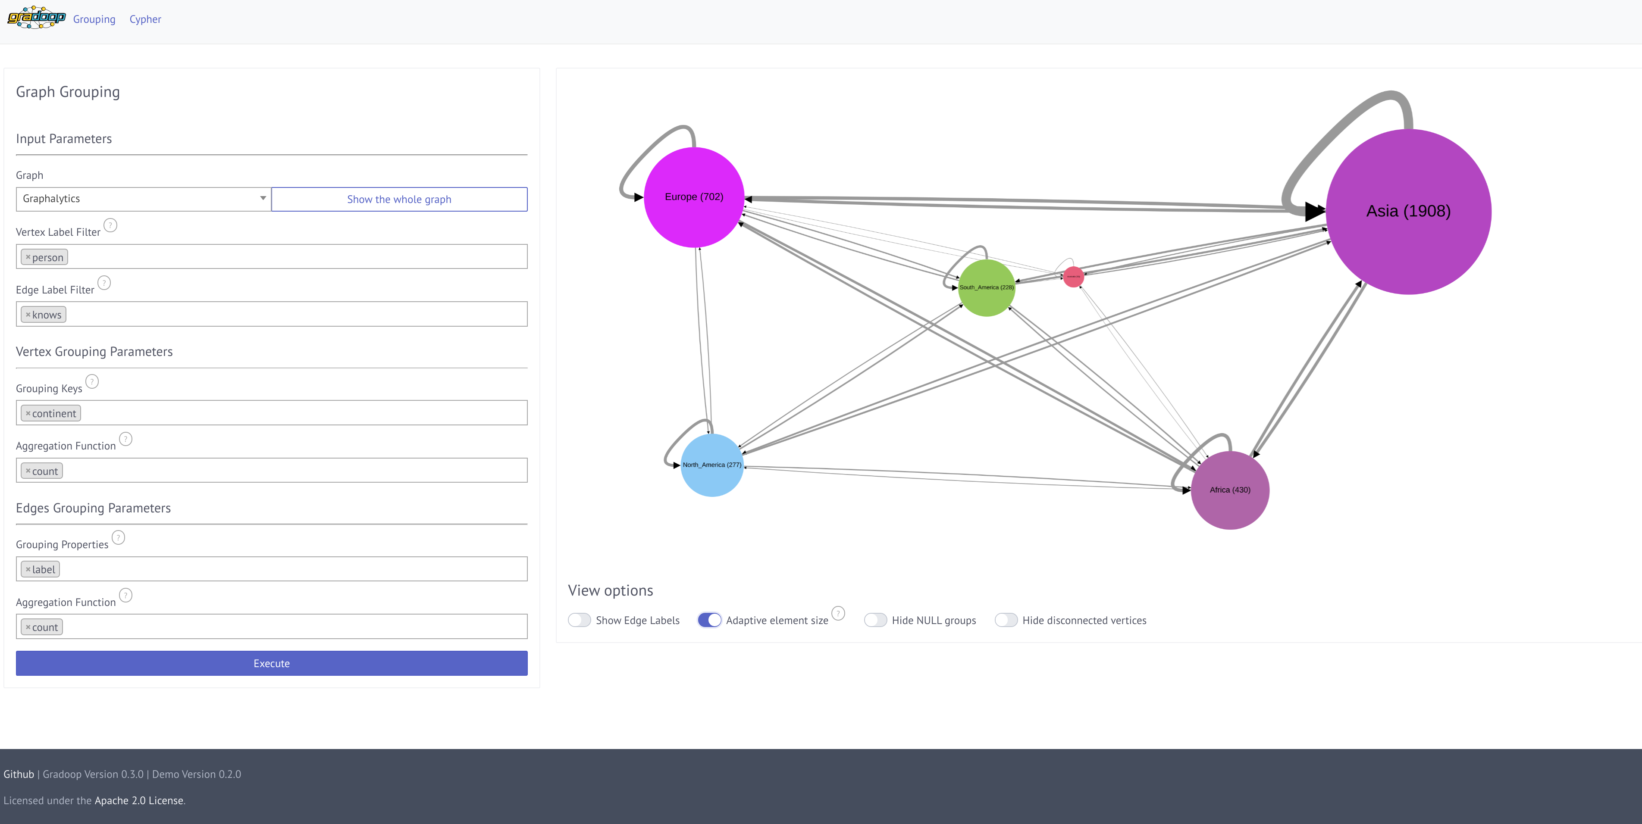1642x824 pixels.
Task: Enable the Show Edge Labels toggle
Action: click(x=579, y=620)
